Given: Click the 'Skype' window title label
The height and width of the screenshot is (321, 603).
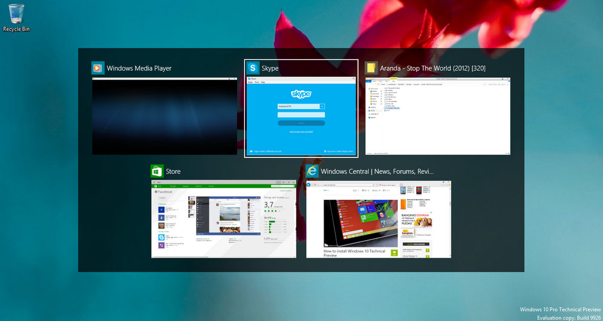Looking at the screenshot, I should [270, 68].
